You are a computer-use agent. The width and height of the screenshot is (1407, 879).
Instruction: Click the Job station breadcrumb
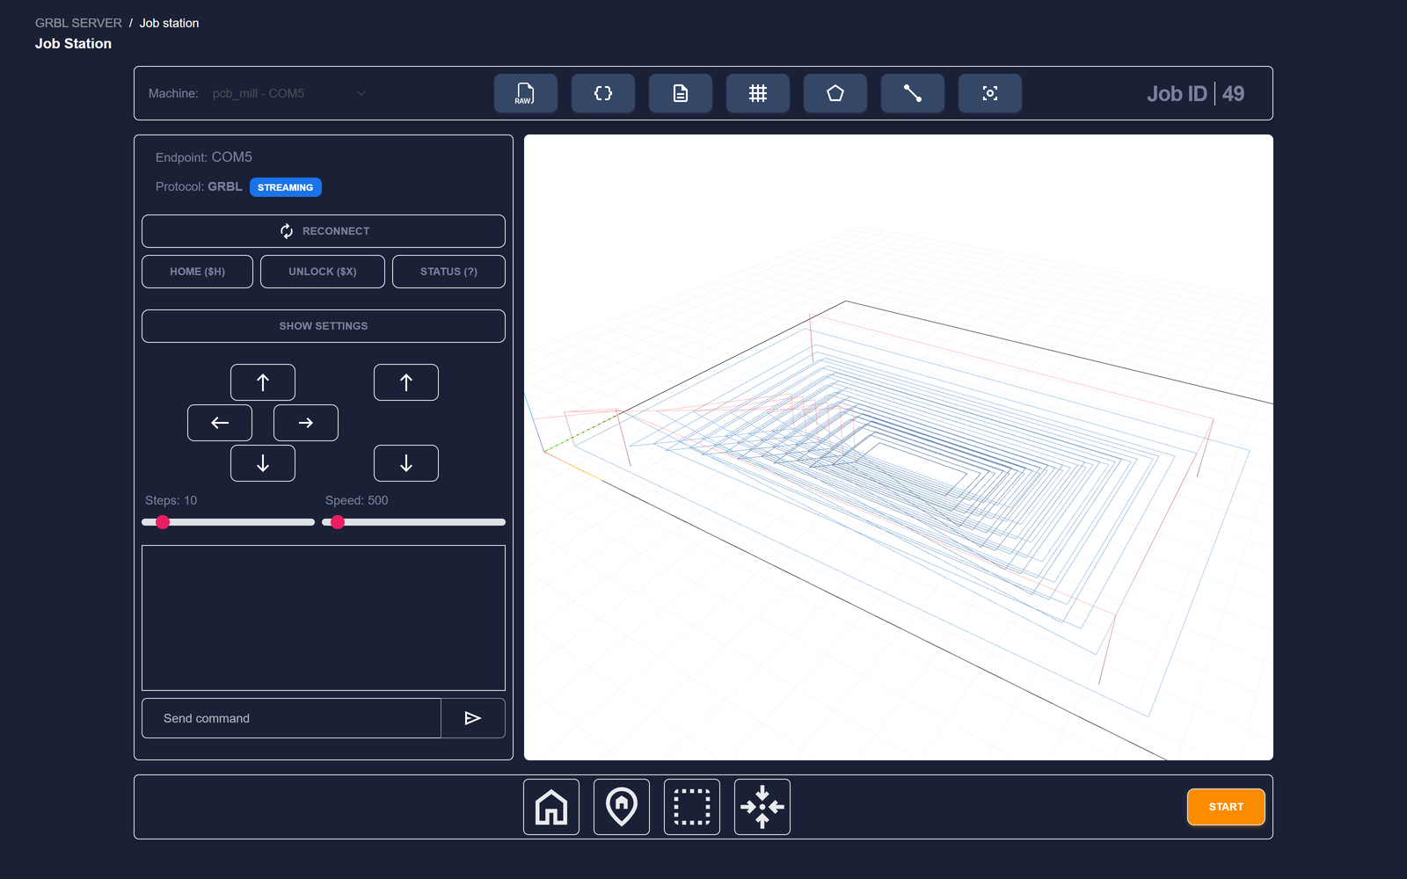coord(169,23)
